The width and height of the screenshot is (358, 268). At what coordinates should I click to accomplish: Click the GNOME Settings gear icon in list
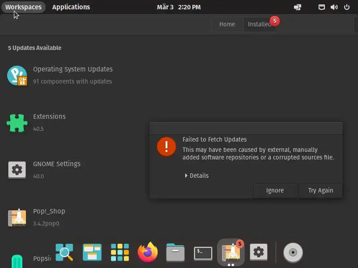pos(17,170)
